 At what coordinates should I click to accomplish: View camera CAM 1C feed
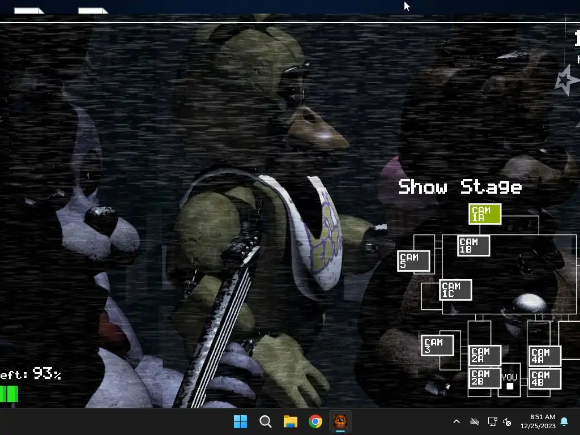[456, 289]
